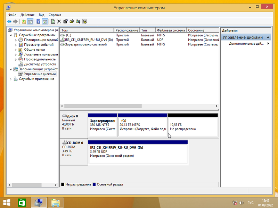Click the Forward arrow in toolbar
The width and height of the screenshot is (278, 208).
pyautogui.click(x=15, y=21)
